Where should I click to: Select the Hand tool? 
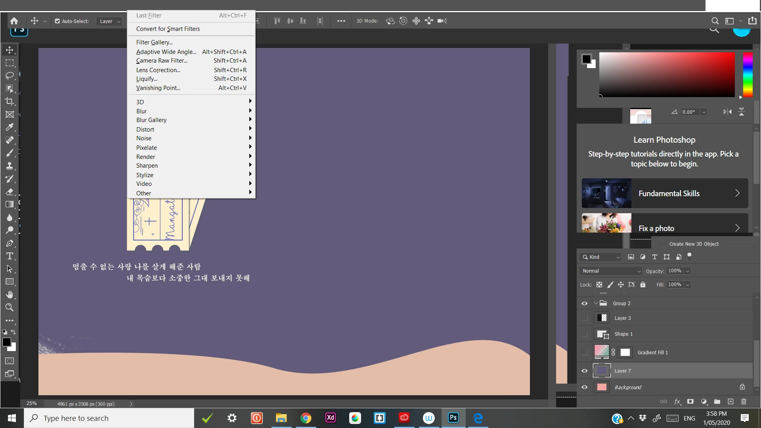10,294
